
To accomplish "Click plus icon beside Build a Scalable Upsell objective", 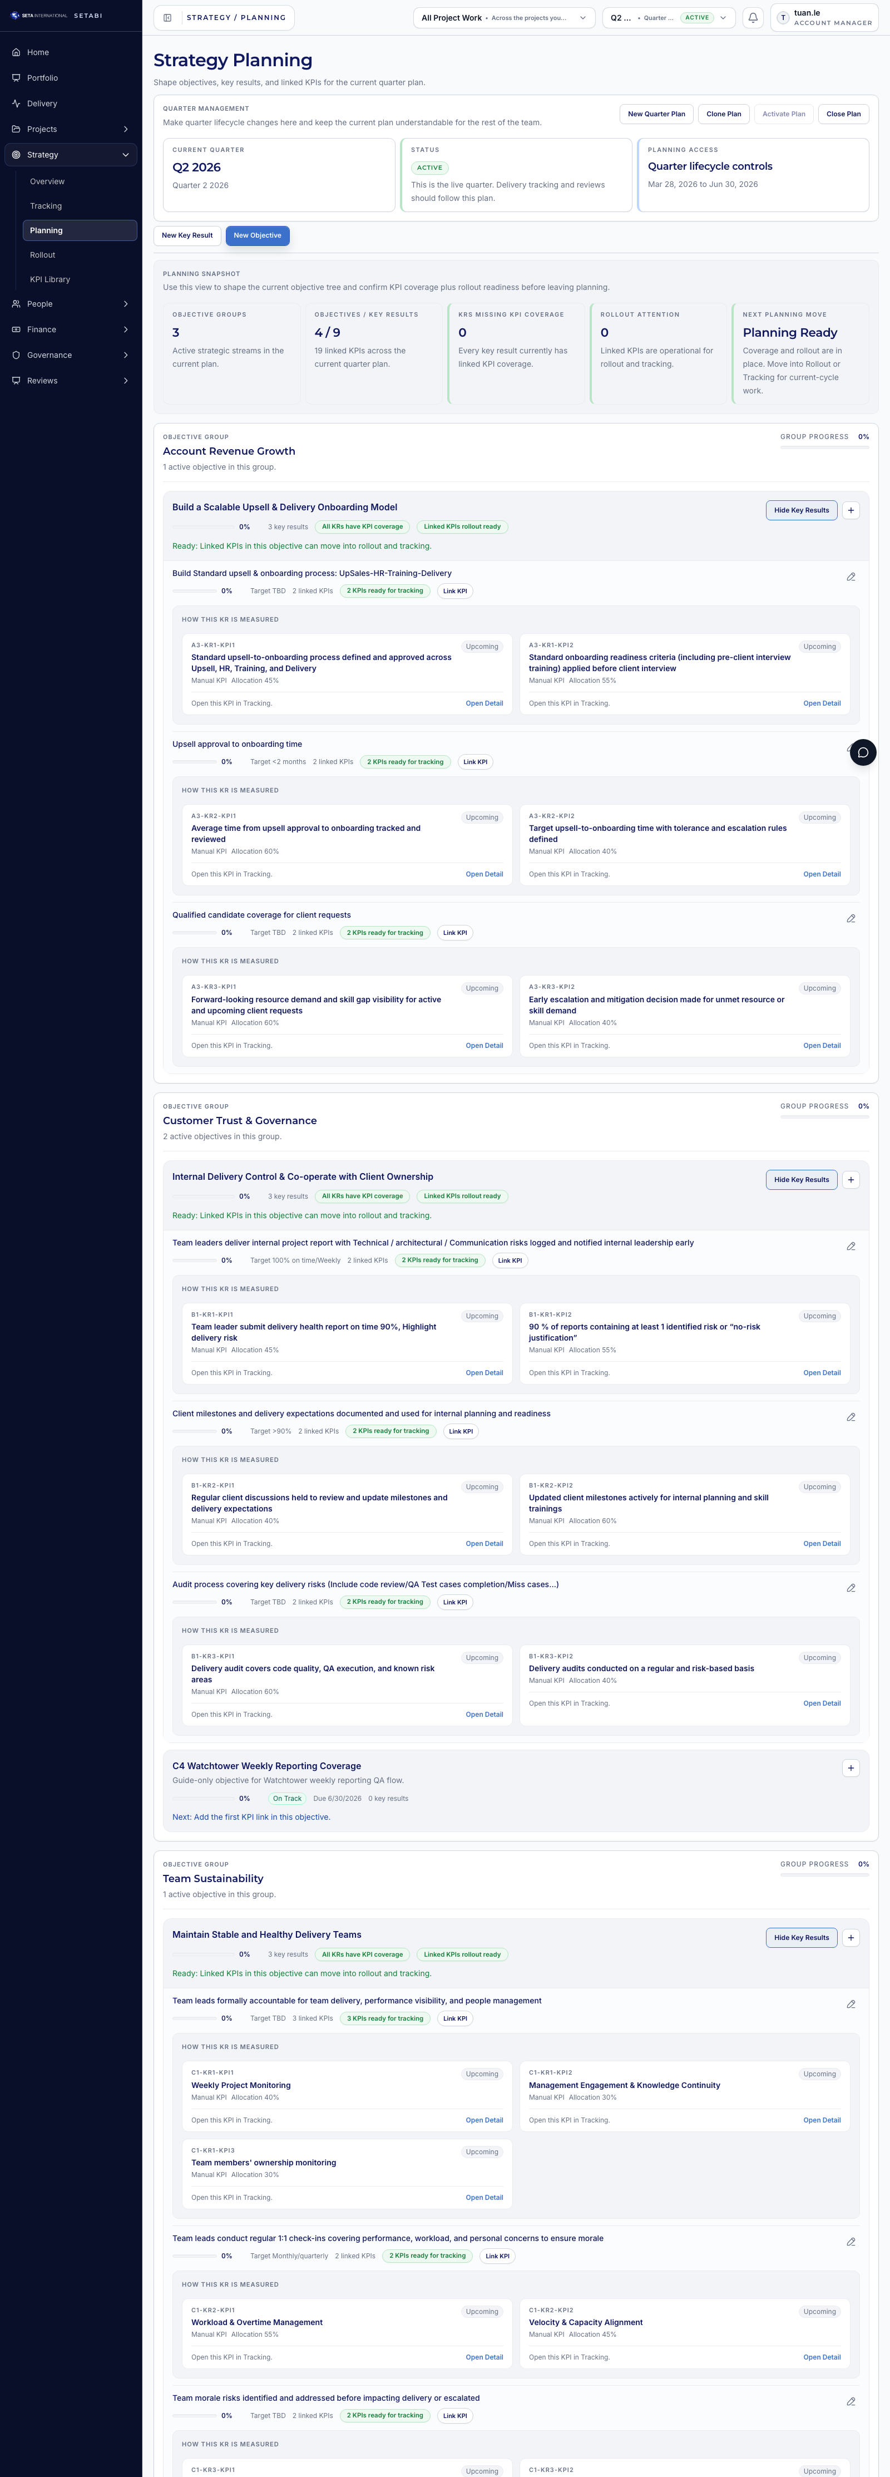I will coord(849,511).
